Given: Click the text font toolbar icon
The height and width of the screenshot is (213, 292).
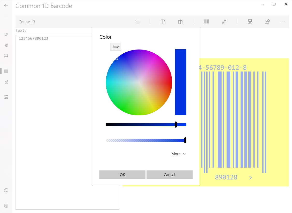Looking at the screenshot, I should (224, 22).
